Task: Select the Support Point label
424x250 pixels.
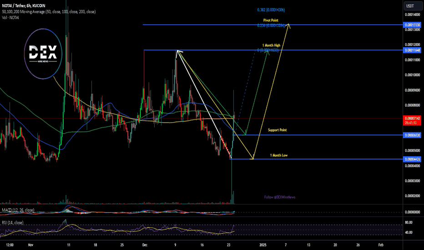Action: [x=277, y=130]
